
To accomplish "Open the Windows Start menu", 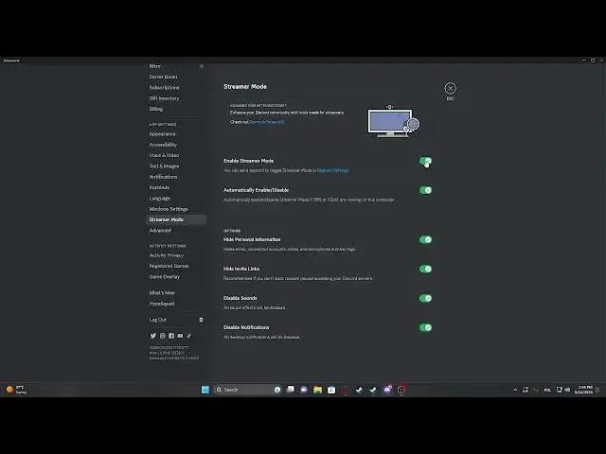I will point(205,390).
